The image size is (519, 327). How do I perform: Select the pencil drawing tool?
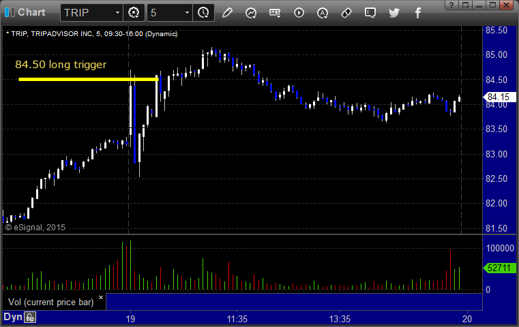point(227,13)
